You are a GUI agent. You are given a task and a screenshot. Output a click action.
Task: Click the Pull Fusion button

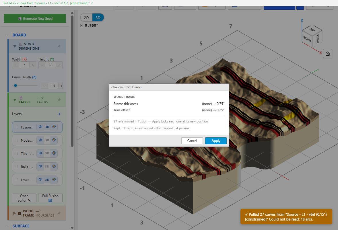coord(50,198)
